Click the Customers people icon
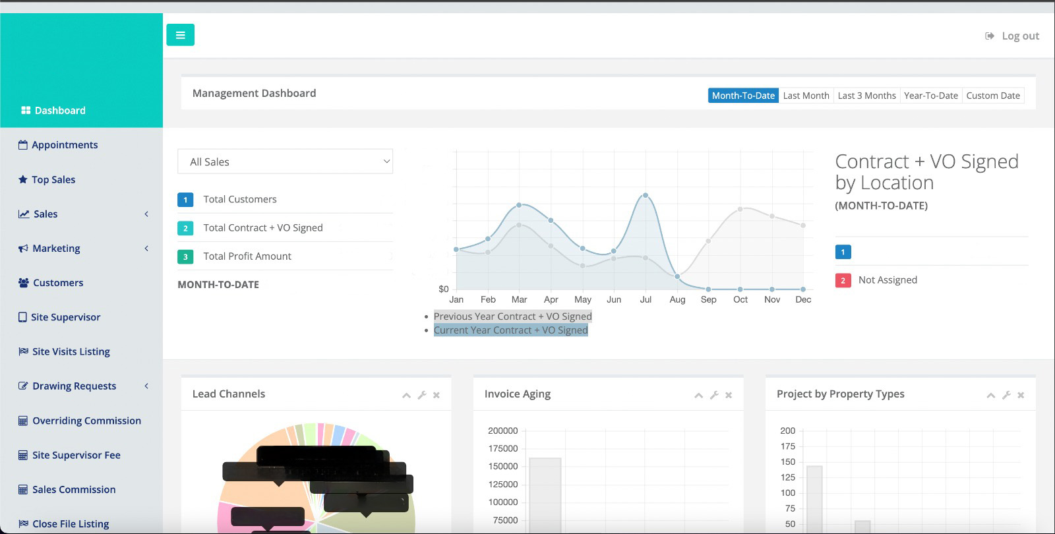1055x534 pixels. point(24,283)
